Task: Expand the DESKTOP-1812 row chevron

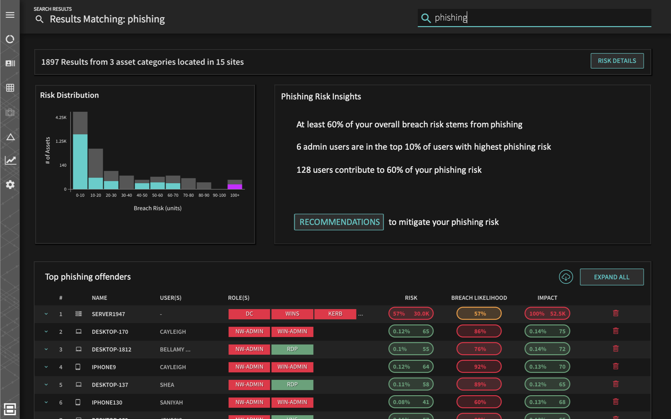Action: click(46, 349)
